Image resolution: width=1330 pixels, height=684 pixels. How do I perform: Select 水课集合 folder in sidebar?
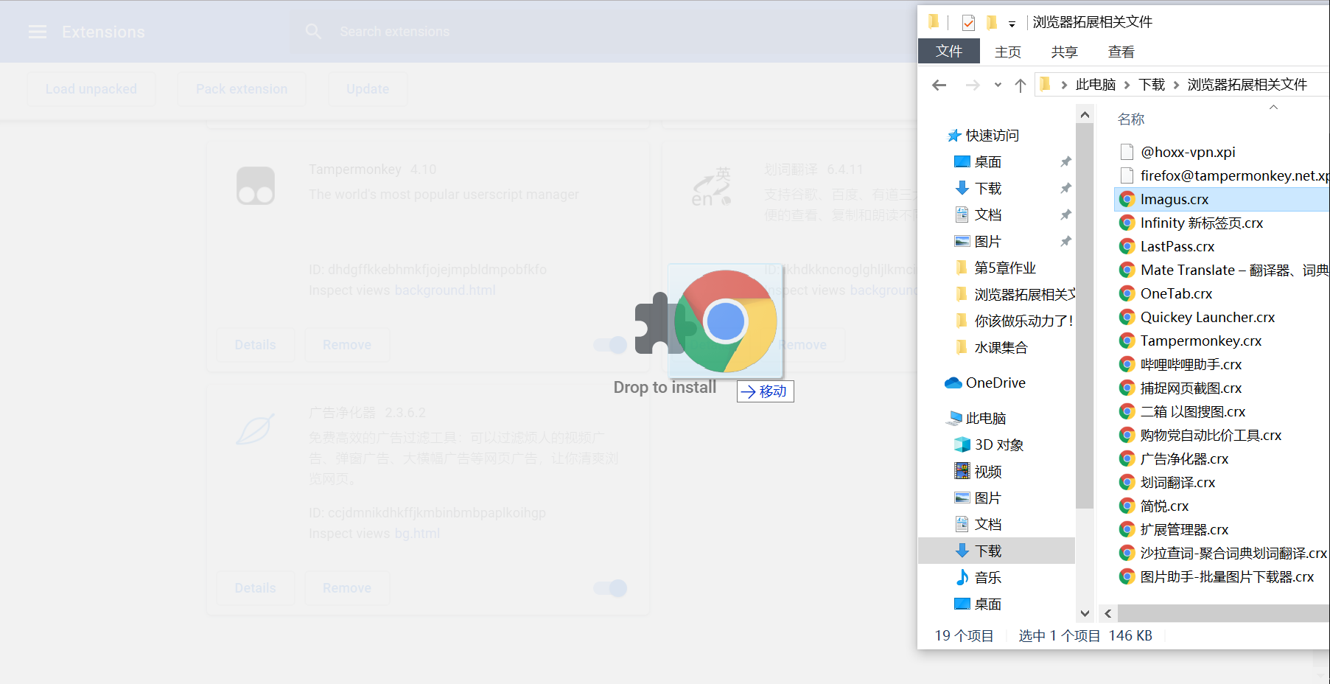pos(1000,348)
